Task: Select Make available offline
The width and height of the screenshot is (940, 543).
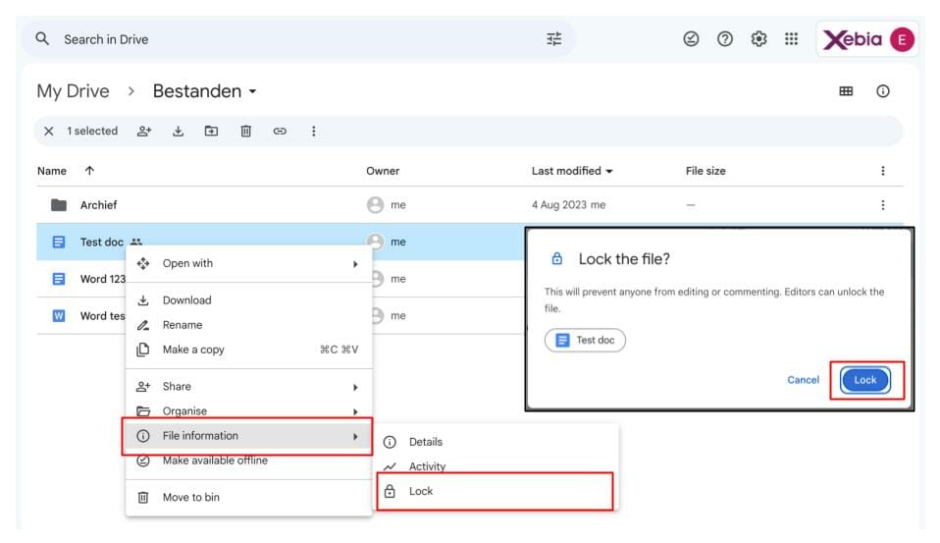Action: (x=249, y=461)
